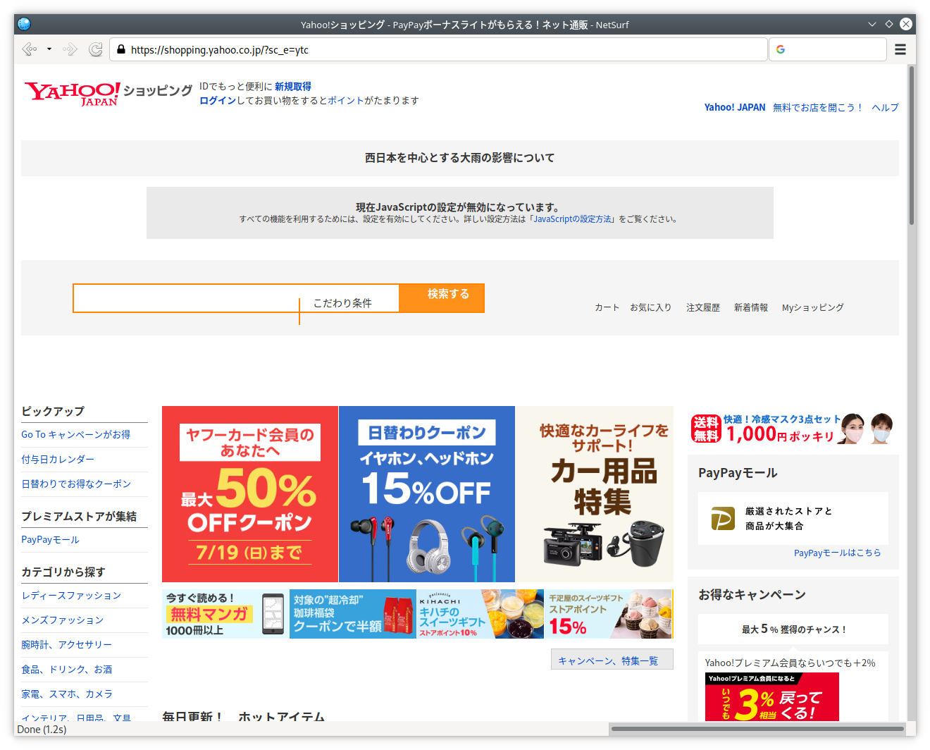Click the Google search engine icon
Screen dimensions: 930x750
tap(781, 49)
